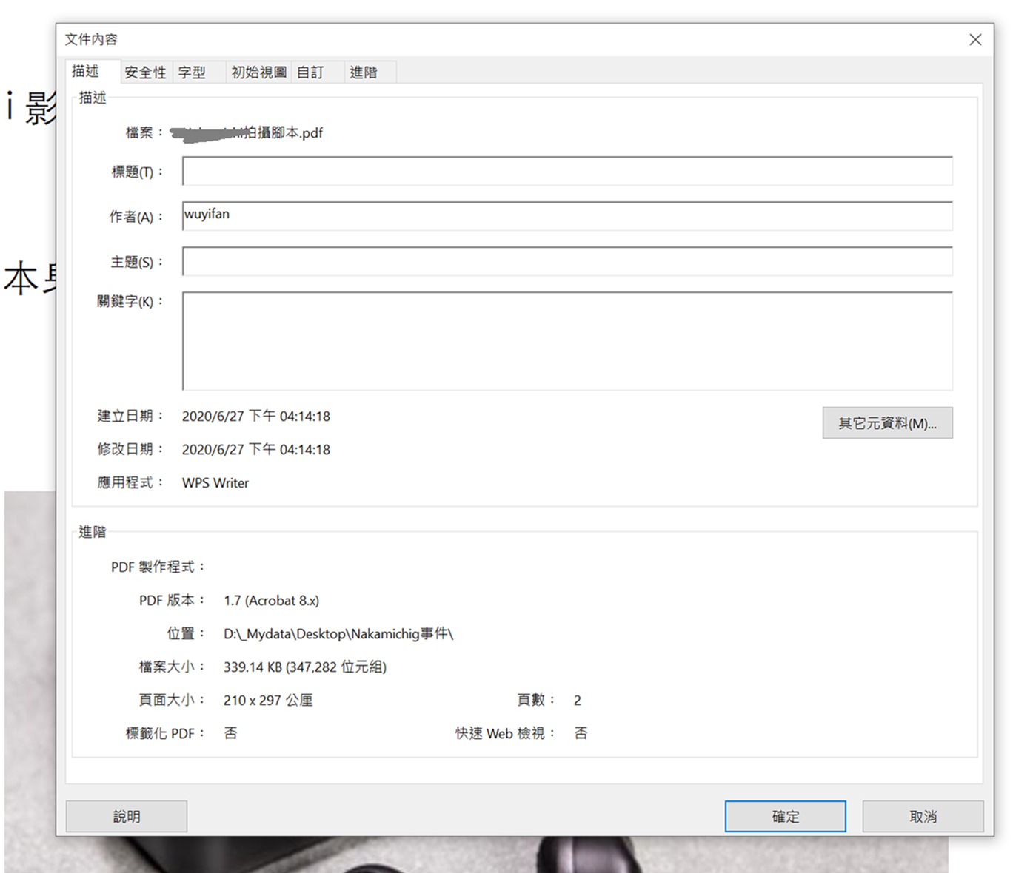
Task: Open 其它元資料 metadata button
Action: click(886, 423)
